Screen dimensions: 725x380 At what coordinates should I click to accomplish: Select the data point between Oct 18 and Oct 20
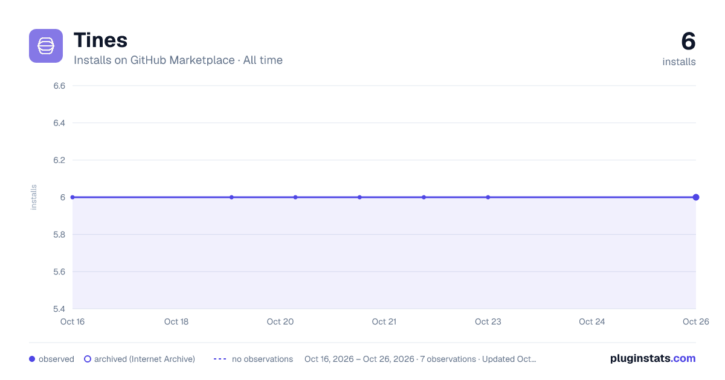[x=231, y=197]
